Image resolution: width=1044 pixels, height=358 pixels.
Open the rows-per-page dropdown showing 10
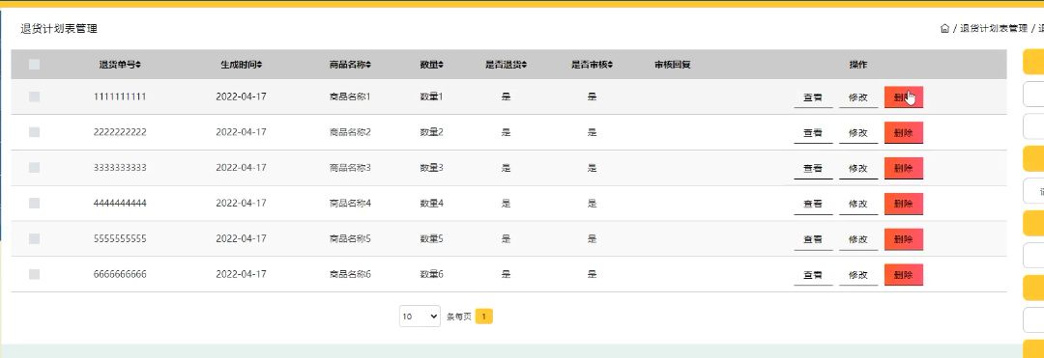pos(420,317)
